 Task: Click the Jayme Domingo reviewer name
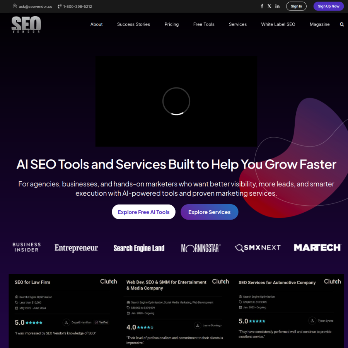[212, 325]
